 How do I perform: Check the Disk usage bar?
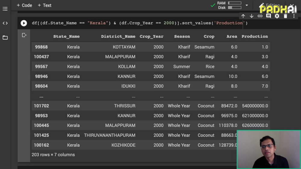[234, 8]
